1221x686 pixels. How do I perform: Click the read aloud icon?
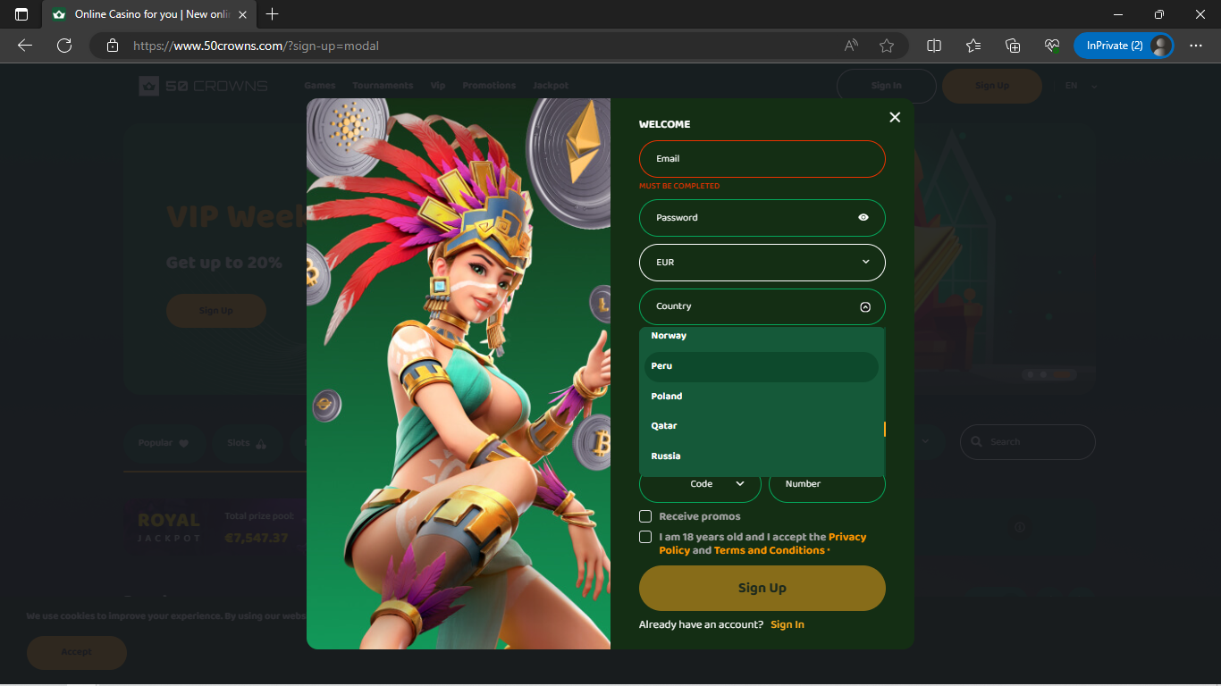[x=851, y=46]
